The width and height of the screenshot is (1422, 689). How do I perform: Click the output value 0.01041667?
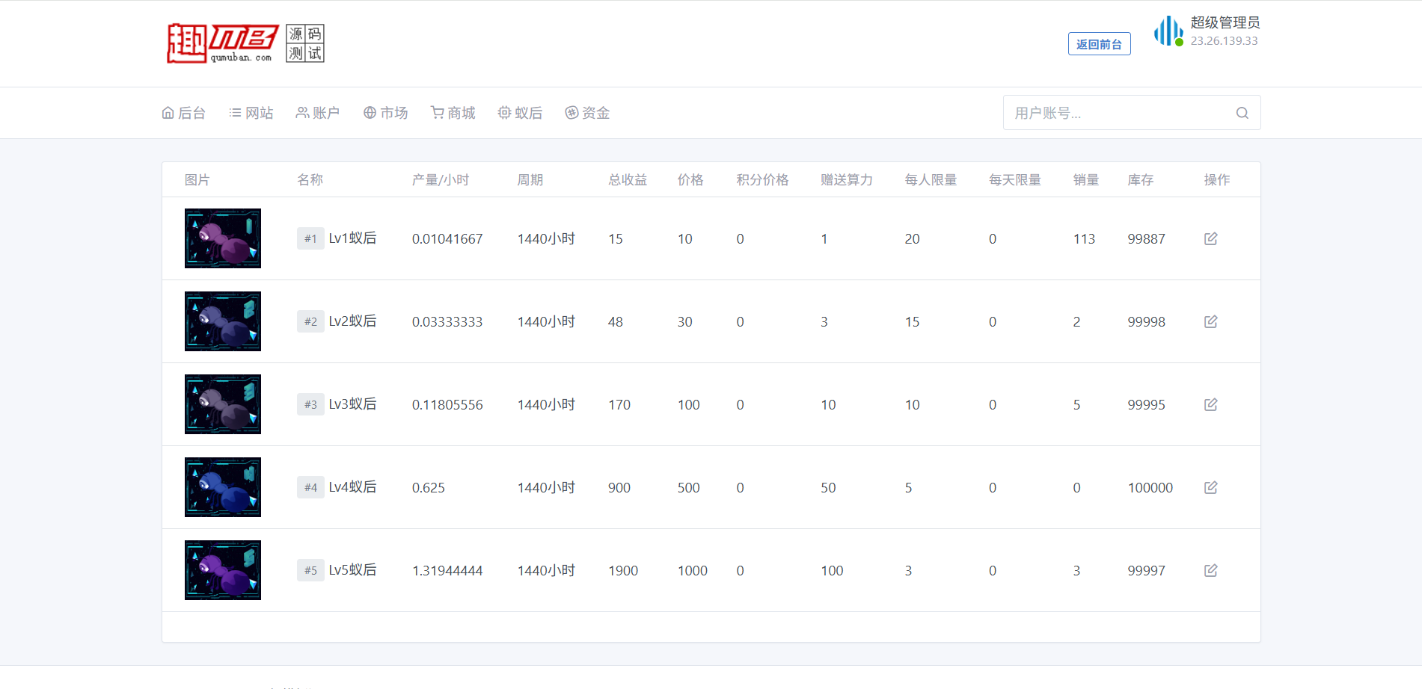pyautogui.click(x=447, y=239)
